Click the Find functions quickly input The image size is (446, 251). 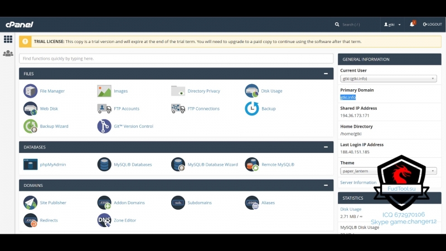pos(176,59)
